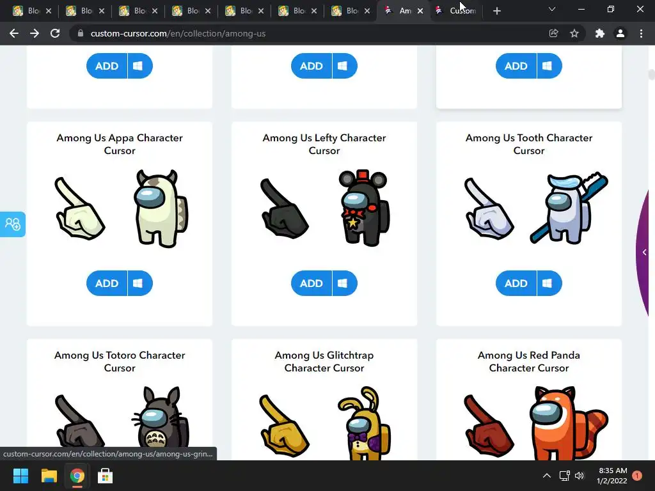Open the blue users side widget
Viewport: 655px width, 491px height.
tap(13, 224)
